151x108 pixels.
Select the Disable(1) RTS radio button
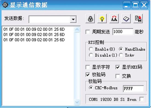[x=91, y=55]
